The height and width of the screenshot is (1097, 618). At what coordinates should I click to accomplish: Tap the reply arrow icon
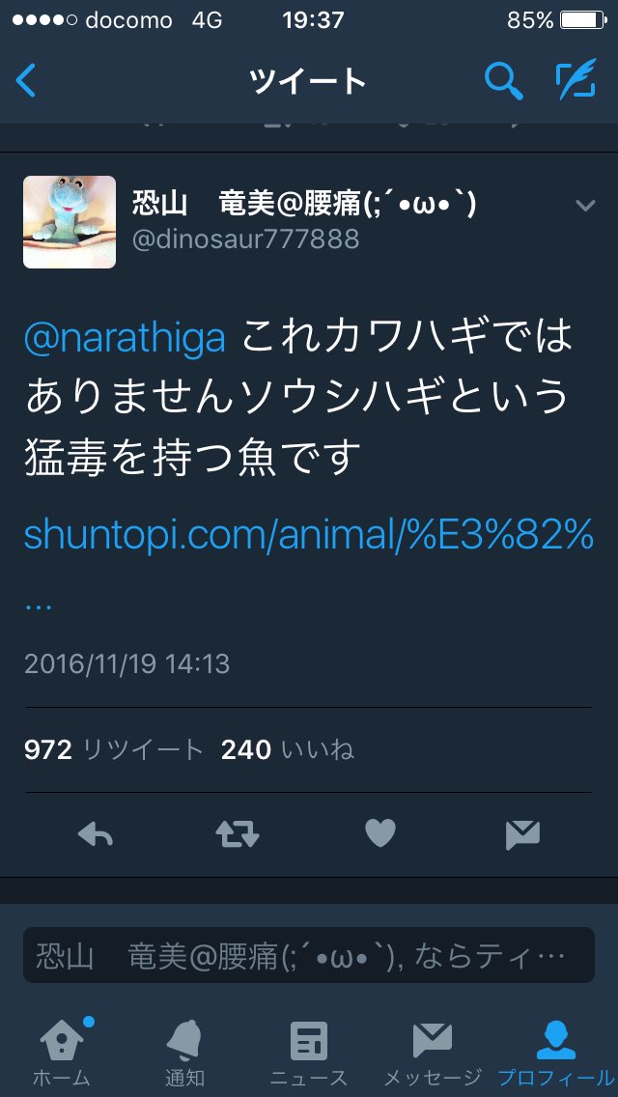pos(96,834)
